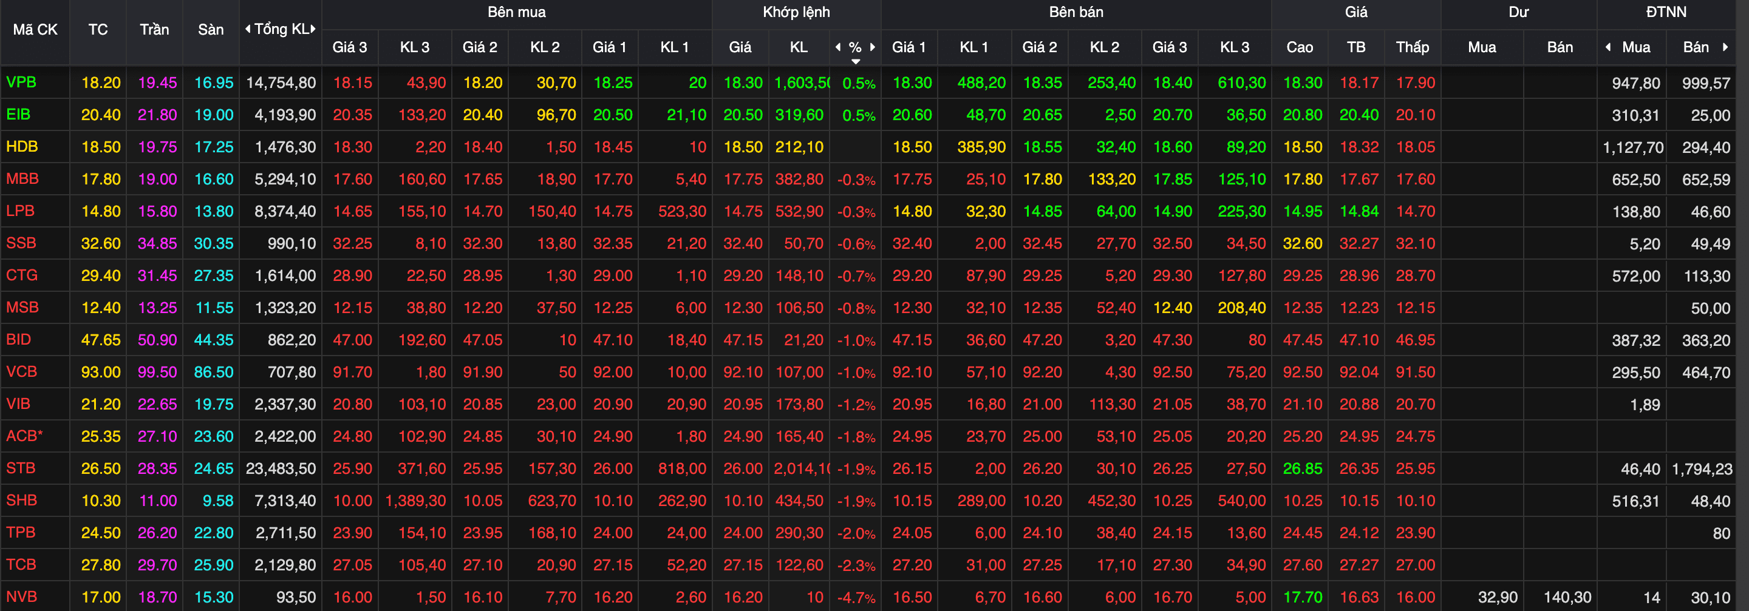Click BID reference price 47.65
This screenshot has height=611, width=1749.
(101, 340)
